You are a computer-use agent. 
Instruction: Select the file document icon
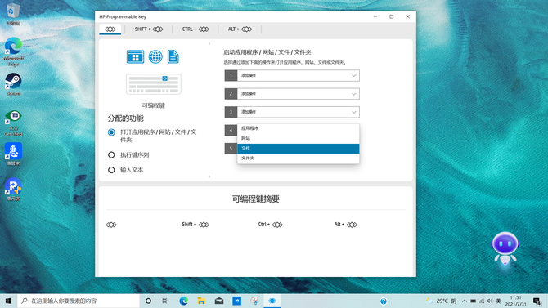pos(173,56)
